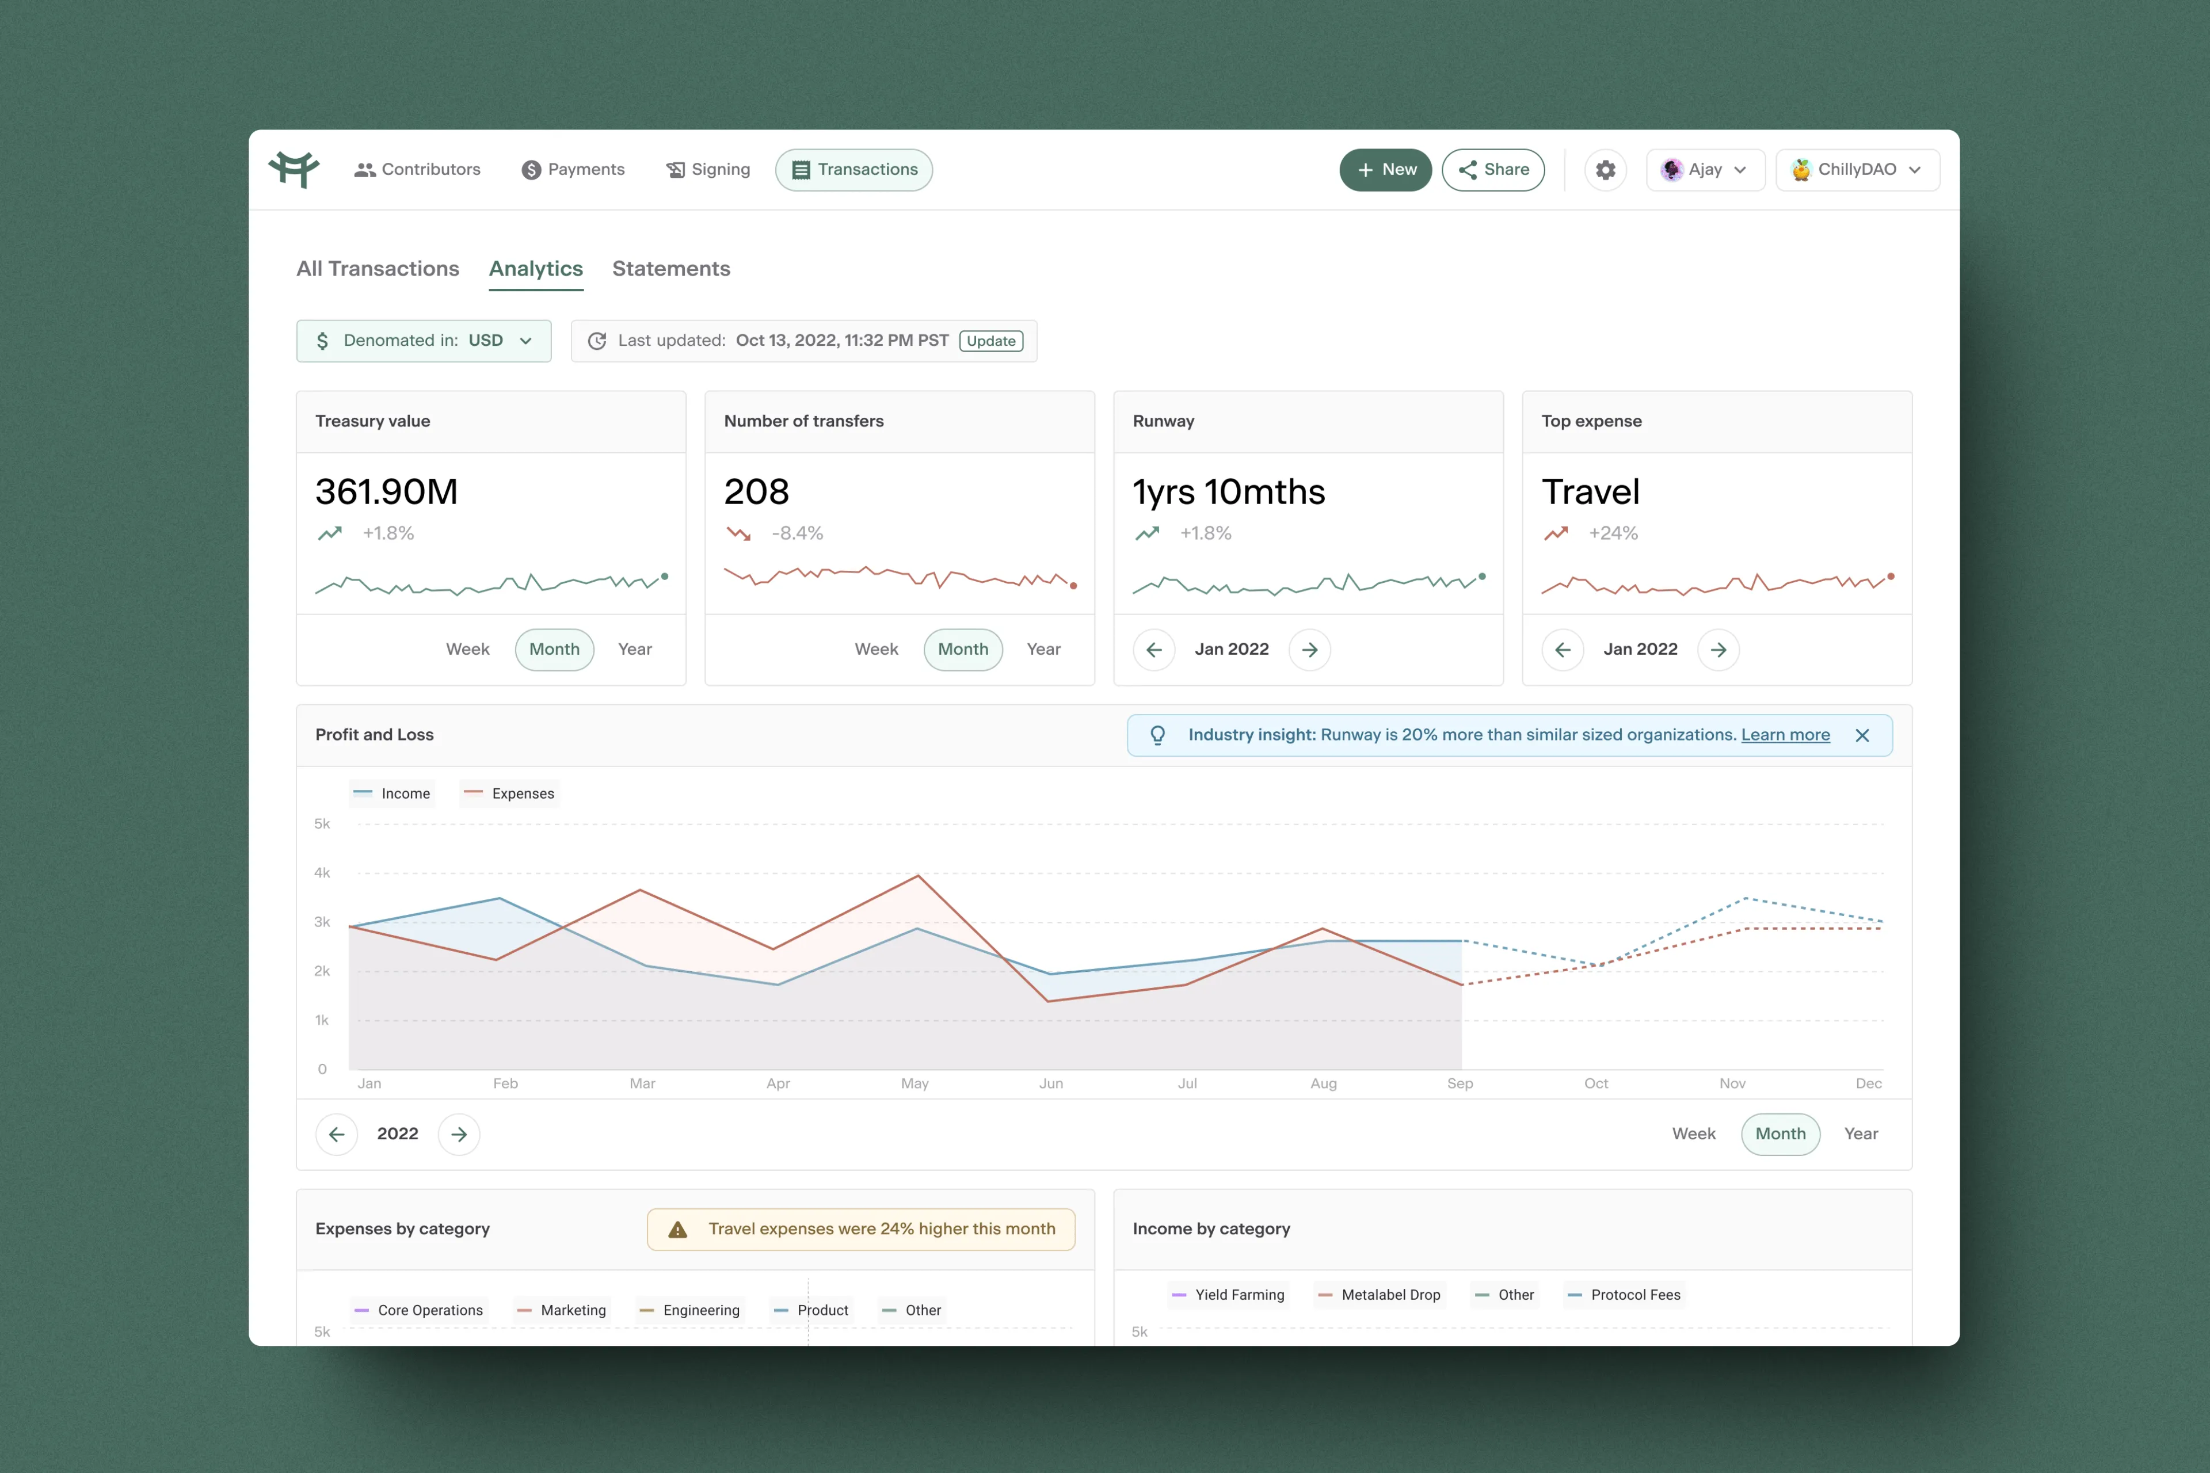2210x1473 pixels.
Task: Open the Payments page
Action: point(573,170)
